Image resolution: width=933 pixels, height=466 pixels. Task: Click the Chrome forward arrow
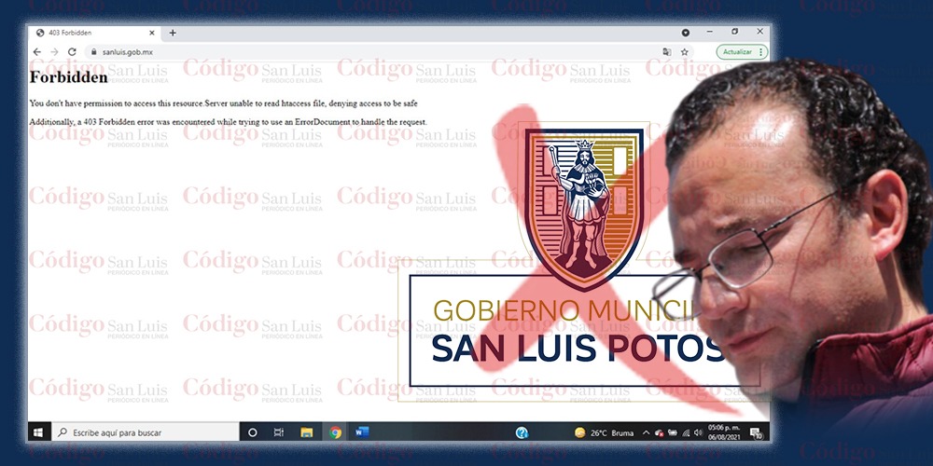(54, 52)
